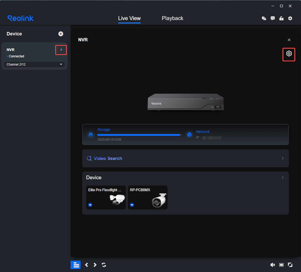Select the Elite Pro Floodlight camera card

click(x=106, y=197)
